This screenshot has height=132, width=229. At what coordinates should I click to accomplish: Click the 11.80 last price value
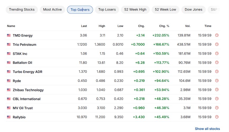83,62
